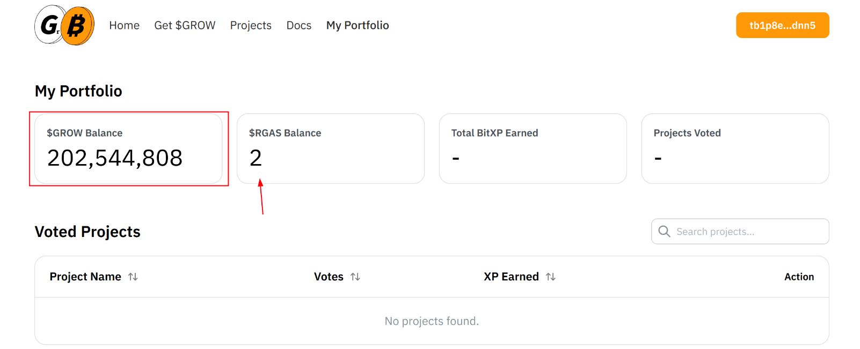Click the Projects Voted card
Viewport: 860px width, 349px height.
click(735, 148)
